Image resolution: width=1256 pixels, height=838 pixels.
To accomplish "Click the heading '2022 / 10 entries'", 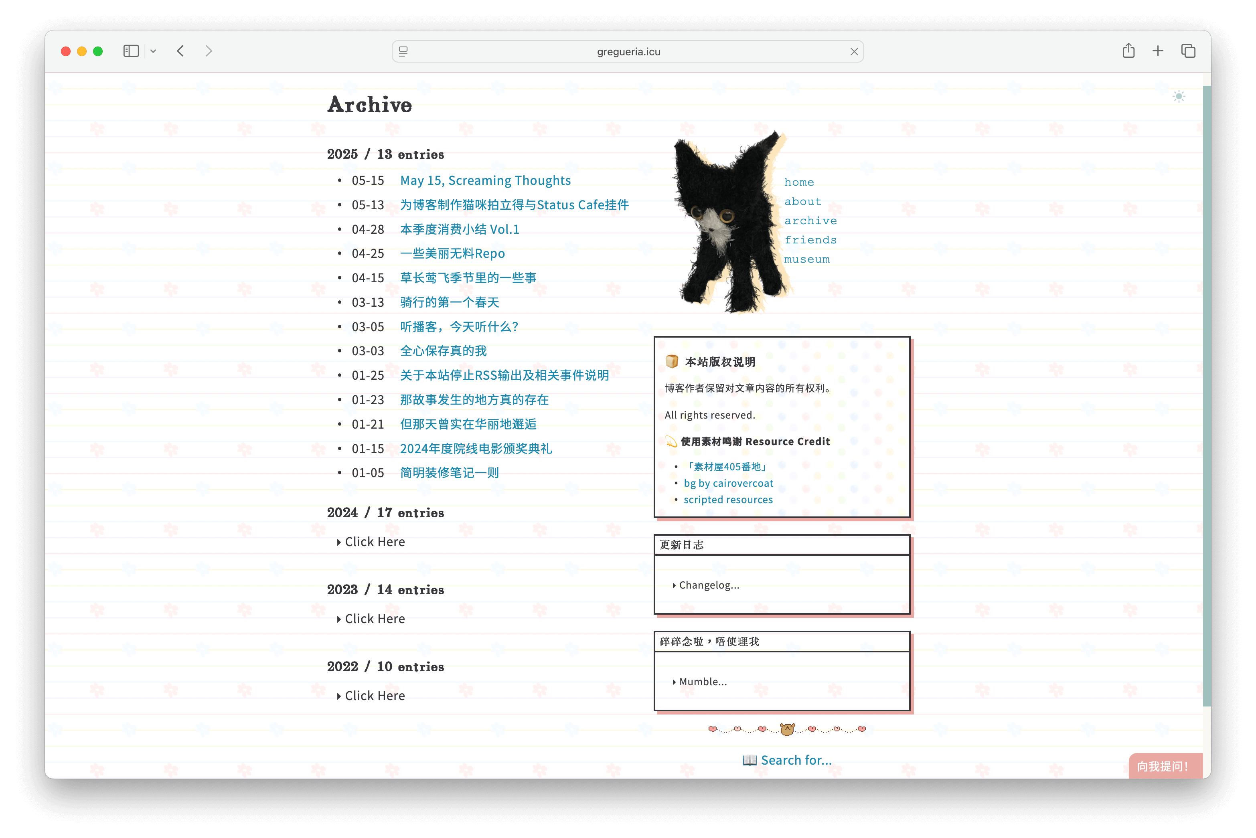I will [385, 667].
